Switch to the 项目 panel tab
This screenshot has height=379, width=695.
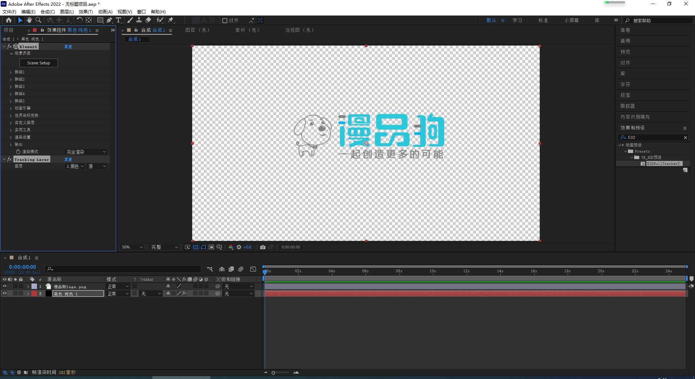pos(8,30)
